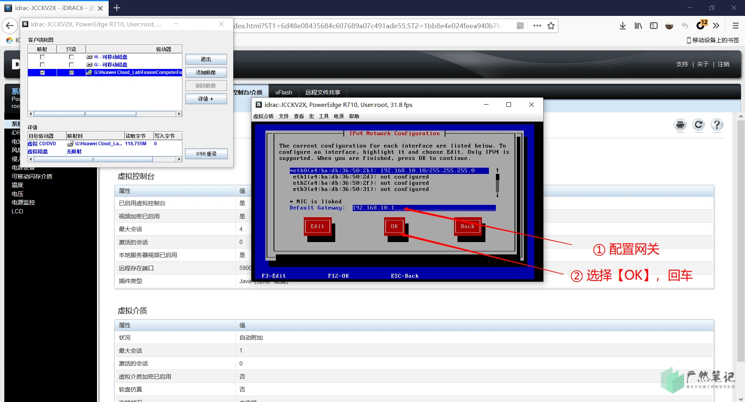Select the Edit button in network configuration

click(x=317, y=227)
